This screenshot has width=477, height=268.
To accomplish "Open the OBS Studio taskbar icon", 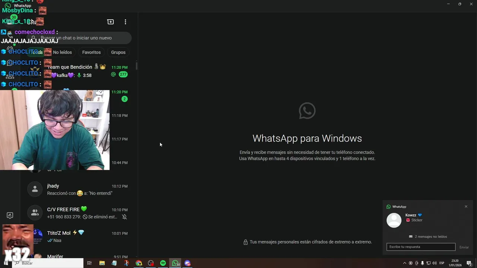I will tap(151, 263).
